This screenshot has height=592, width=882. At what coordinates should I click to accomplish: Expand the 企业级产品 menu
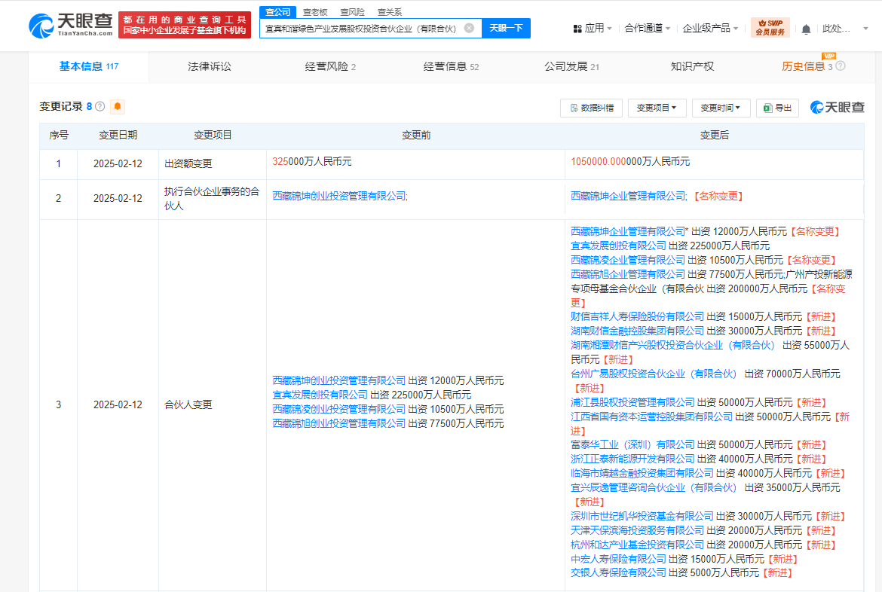(x=710, y=28)
